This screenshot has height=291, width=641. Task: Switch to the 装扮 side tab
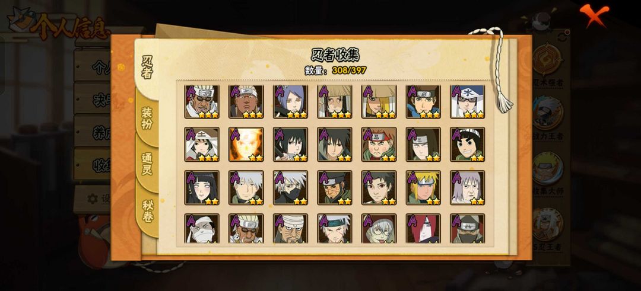[147, 119]
